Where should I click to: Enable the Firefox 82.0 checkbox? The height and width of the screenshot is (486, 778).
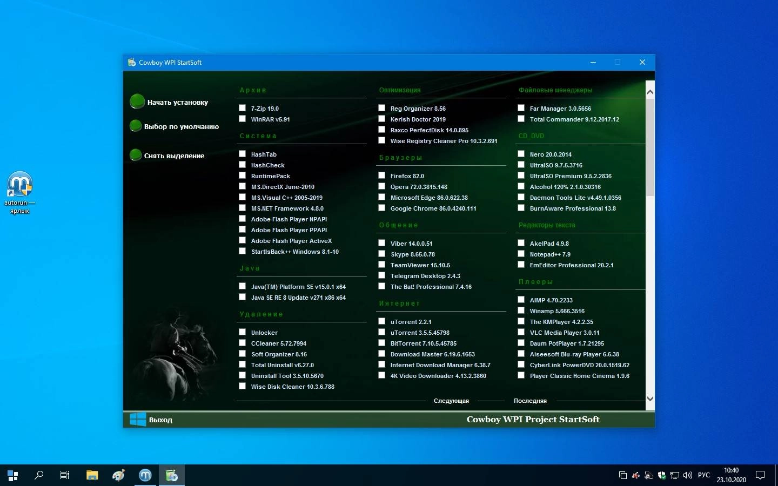(x=382, y=175)
